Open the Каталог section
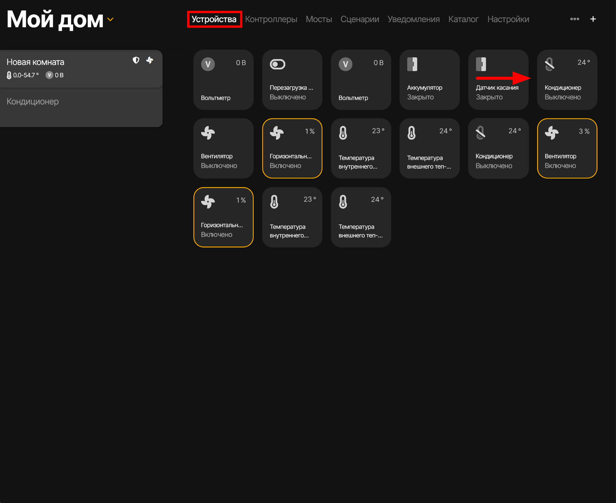 coord(463,19)
